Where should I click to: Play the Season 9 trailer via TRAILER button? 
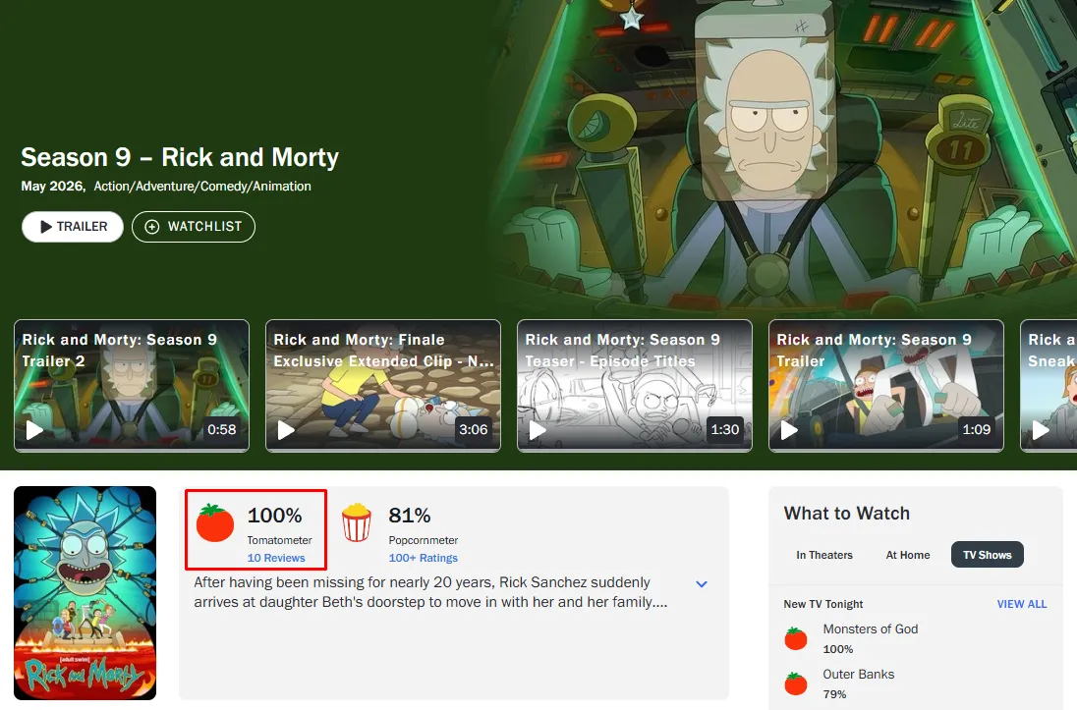point(72,227)
